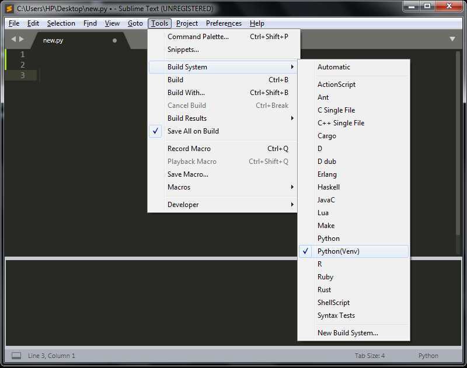Click the Sublime Text app icon in title bar

click(x=9, y=8)
